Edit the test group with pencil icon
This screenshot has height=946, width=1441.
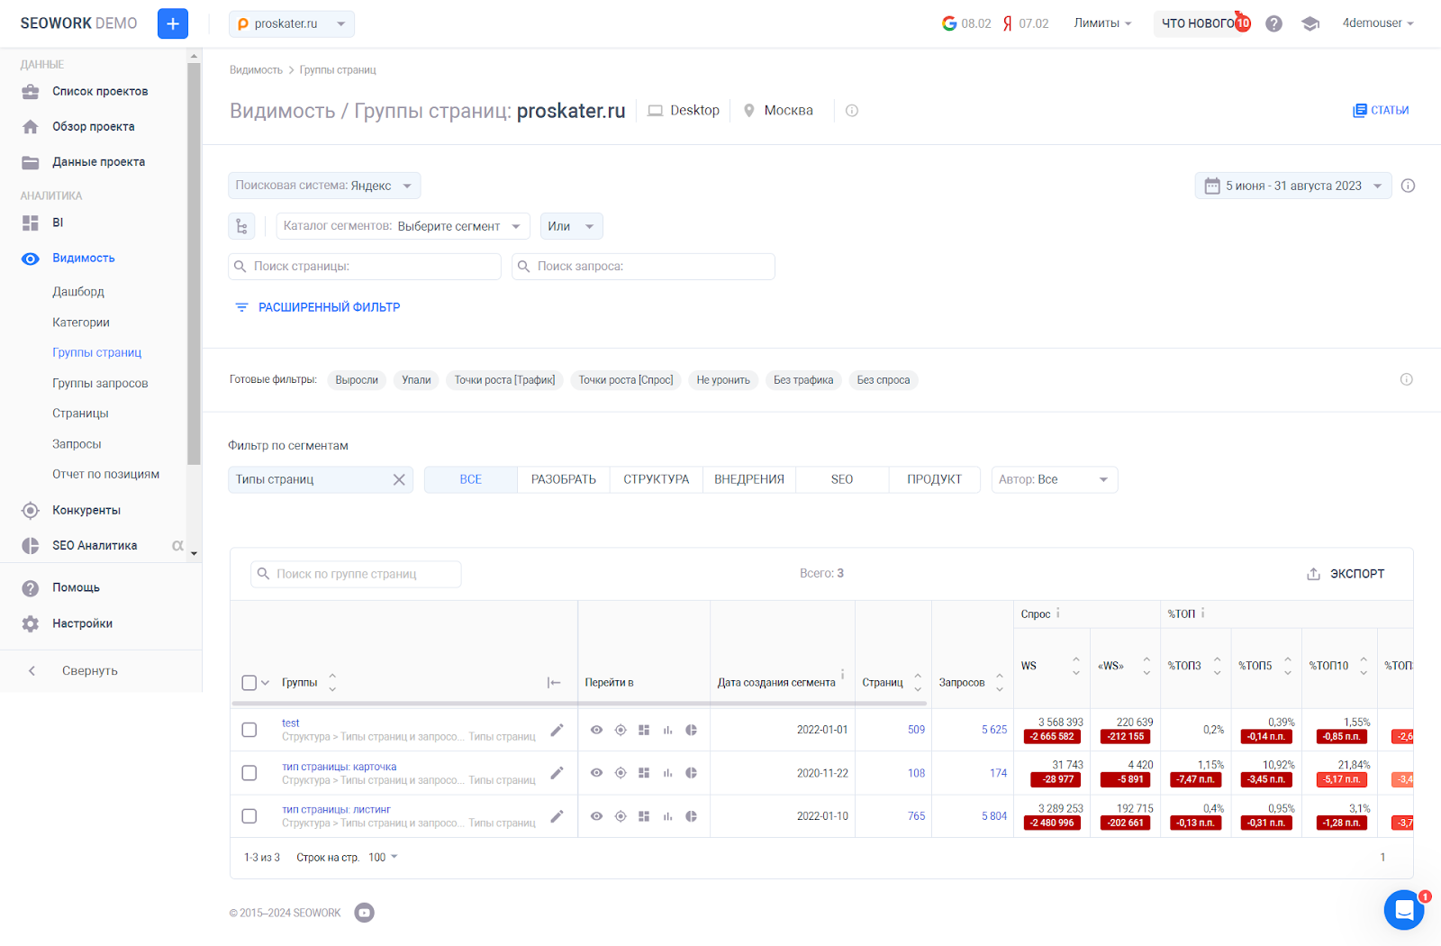(x=557, y=730)
